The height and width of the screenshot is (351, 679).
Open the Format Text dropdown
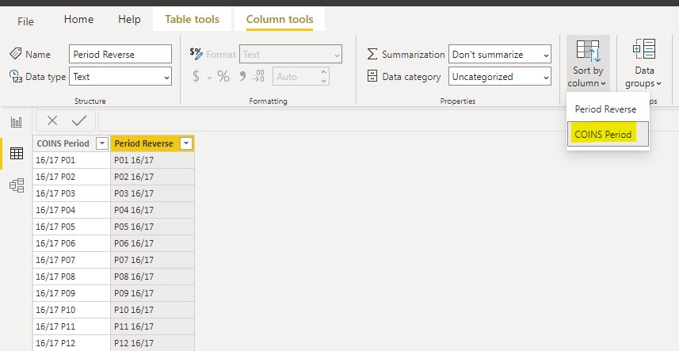click(x=291, y=54)
